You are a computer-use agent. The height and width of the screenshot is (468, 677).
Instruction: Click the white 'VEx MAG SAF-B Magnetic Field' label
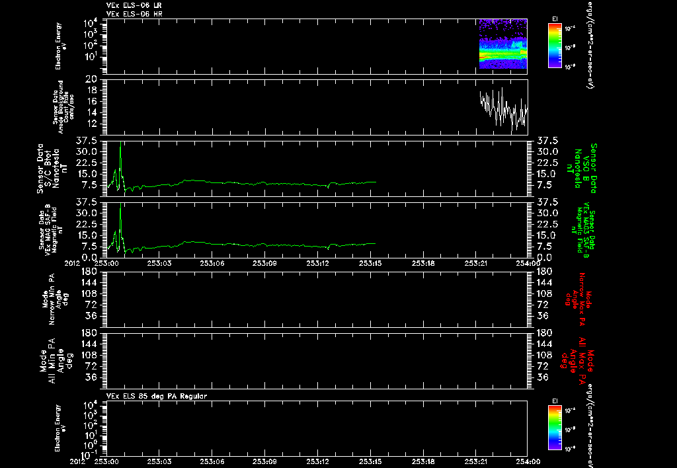(52, 229)
